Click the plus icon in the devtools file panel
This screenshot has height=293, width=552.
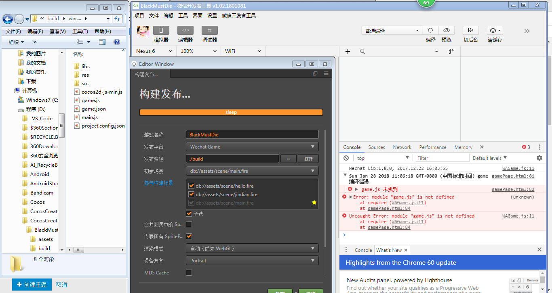click(x=348, y=51)
